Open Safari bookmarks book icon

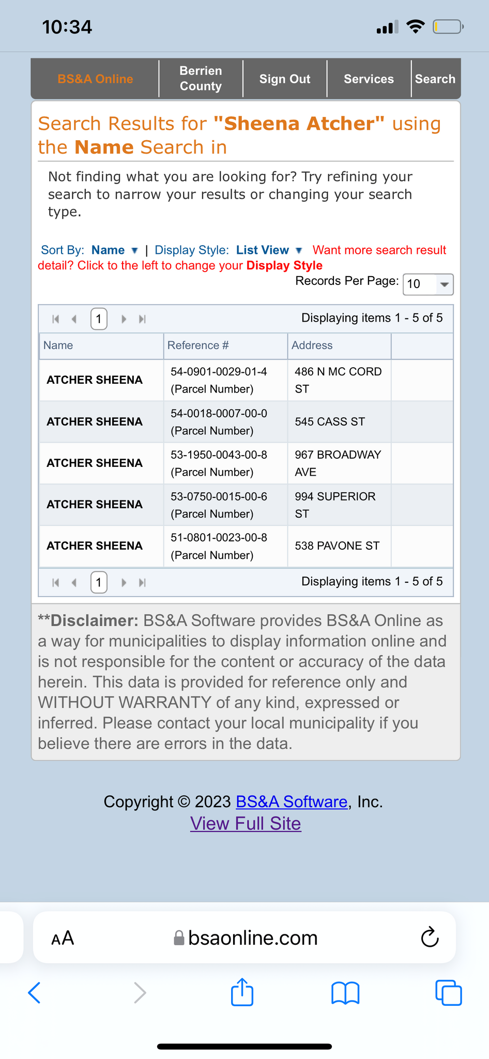tap(345, 992)
